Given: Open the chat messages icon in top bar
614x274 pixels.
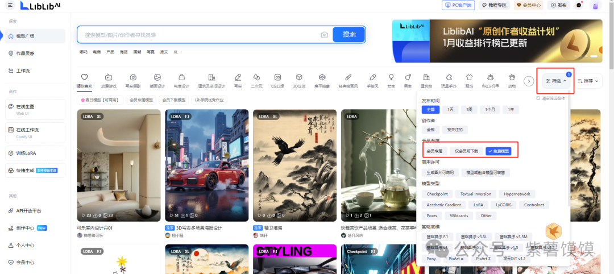Looking at the screenshot, I should pos(579,5).
